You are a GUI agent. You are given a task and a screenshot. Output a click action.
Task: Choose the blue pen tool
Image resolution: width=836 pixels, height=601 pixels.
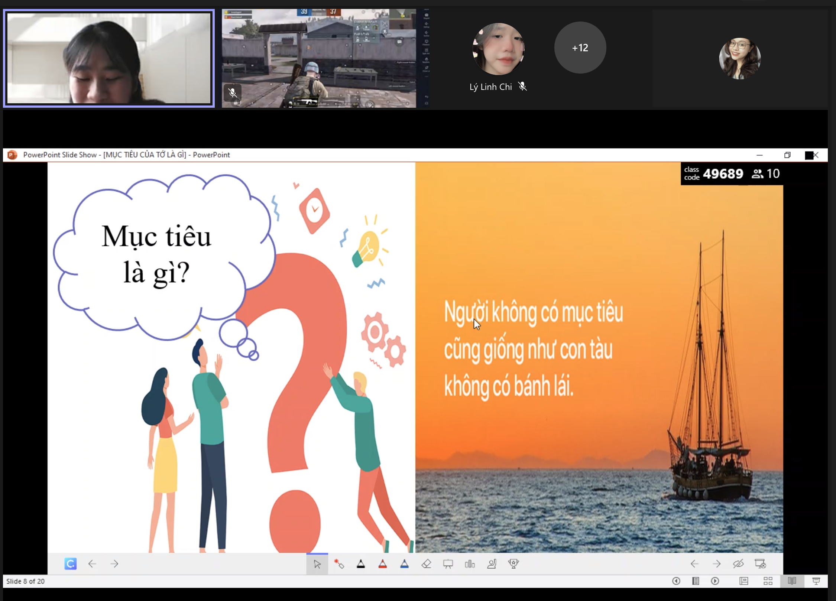tap(405, 564)
